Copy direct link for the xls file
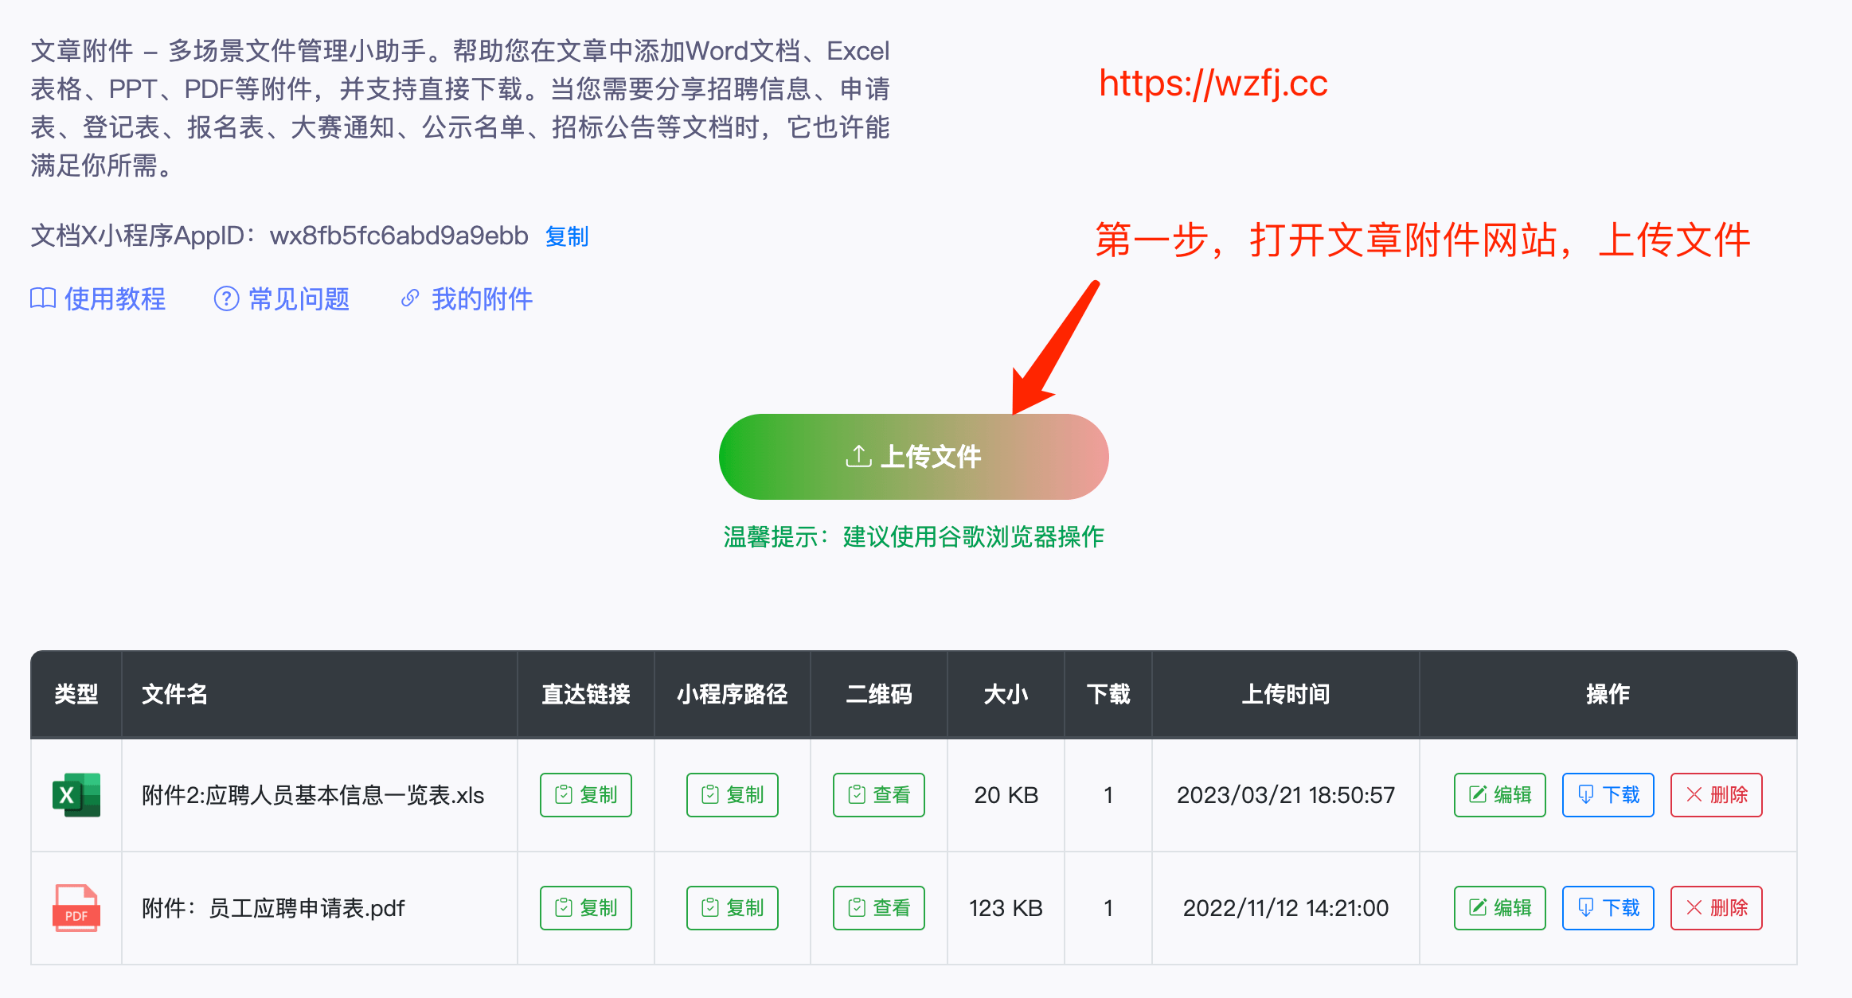1852x998 pixels. tap(586, 795)
